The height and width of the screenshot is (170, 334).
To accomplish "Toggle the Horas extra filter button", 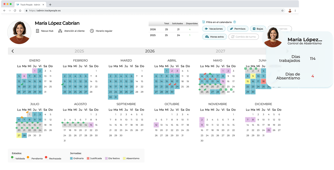I will 214,37.
